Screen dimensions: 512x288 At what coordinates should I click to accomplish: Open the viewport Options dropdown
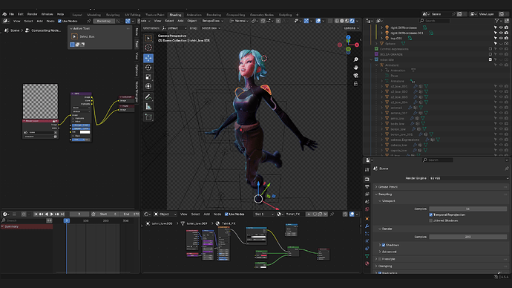pyautogui.click(x=351, y=28)
